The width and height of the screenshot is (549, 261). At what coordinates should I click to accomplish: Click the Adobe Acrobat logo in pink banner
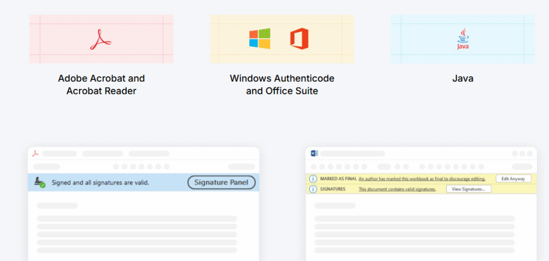[101, 39]
